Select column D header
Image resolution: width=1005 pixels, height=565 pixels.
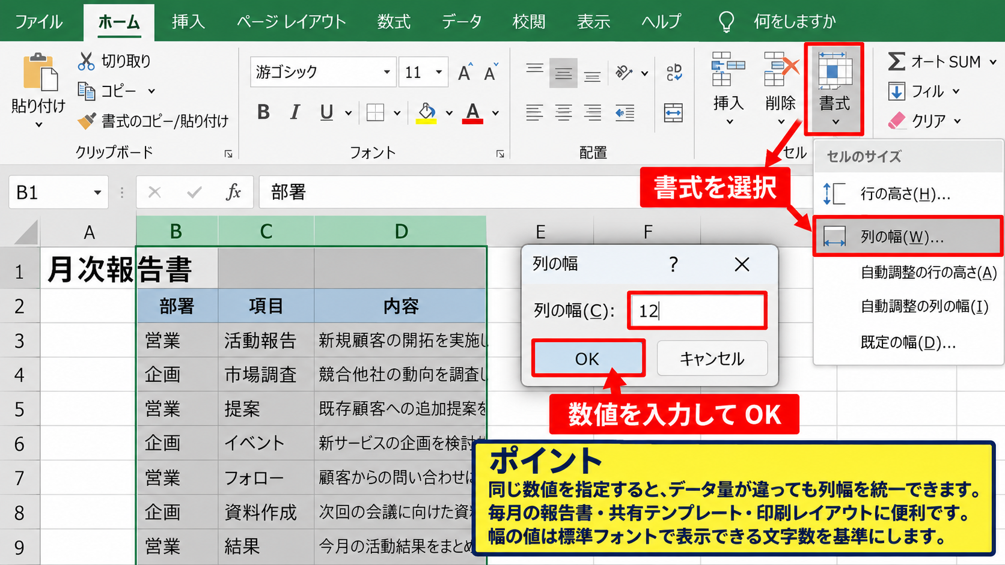[401, 231]
